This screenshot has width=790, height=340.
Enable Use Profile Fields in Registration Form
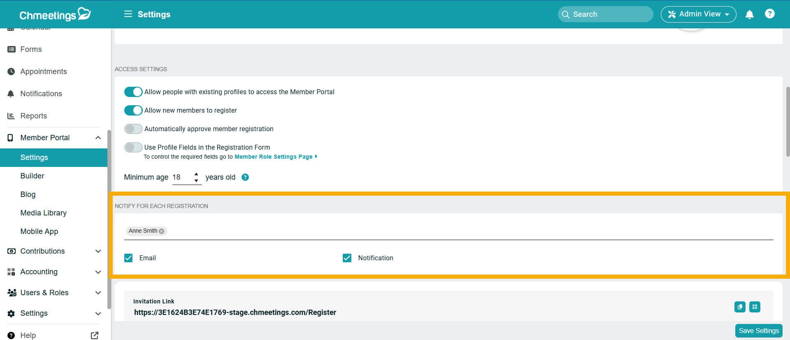click(133, 147)
